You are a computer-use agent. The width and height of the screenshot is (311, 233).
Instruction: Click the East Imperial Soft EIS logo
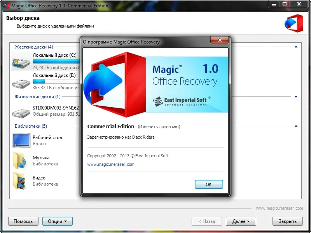tap(182, 101)
